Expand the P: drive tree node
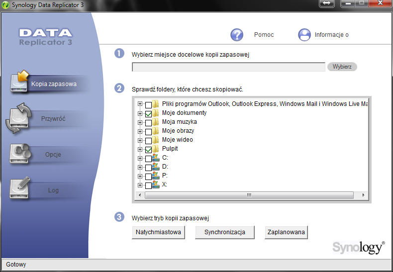The width and height of the screenshot is (393, 272). coord(140,177)
